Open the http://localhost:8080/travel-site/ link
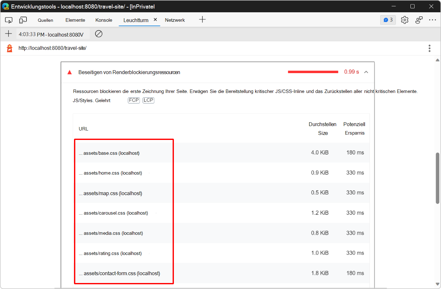 coord(52,48)
